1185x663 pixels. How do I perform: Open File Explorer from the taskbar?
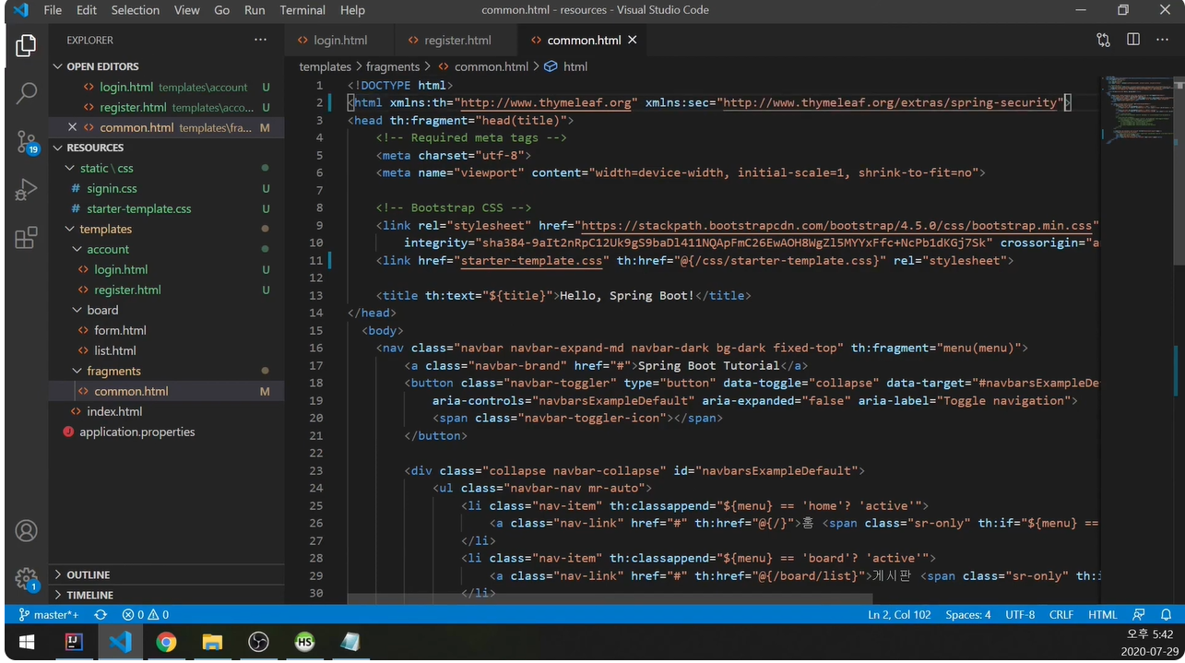[x=212, y=642]
